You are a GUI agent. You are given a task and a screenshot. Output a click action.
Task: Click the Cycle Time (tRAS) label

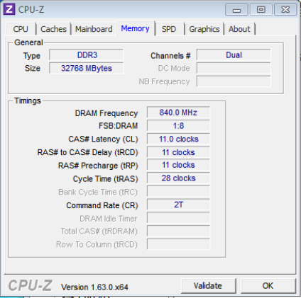pyautogui.click(x=106, y=179)
